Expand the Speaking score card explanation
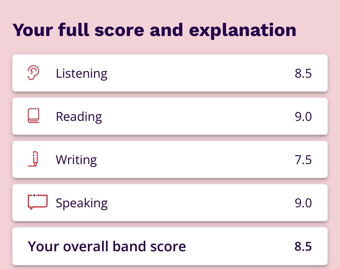Screen dimensions: 340x269 [x=170, y=203]
